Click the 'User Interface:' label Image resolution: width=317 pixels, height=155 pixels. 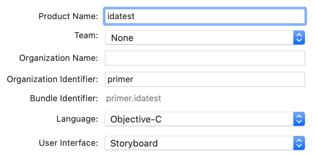(x=68, y=143)
